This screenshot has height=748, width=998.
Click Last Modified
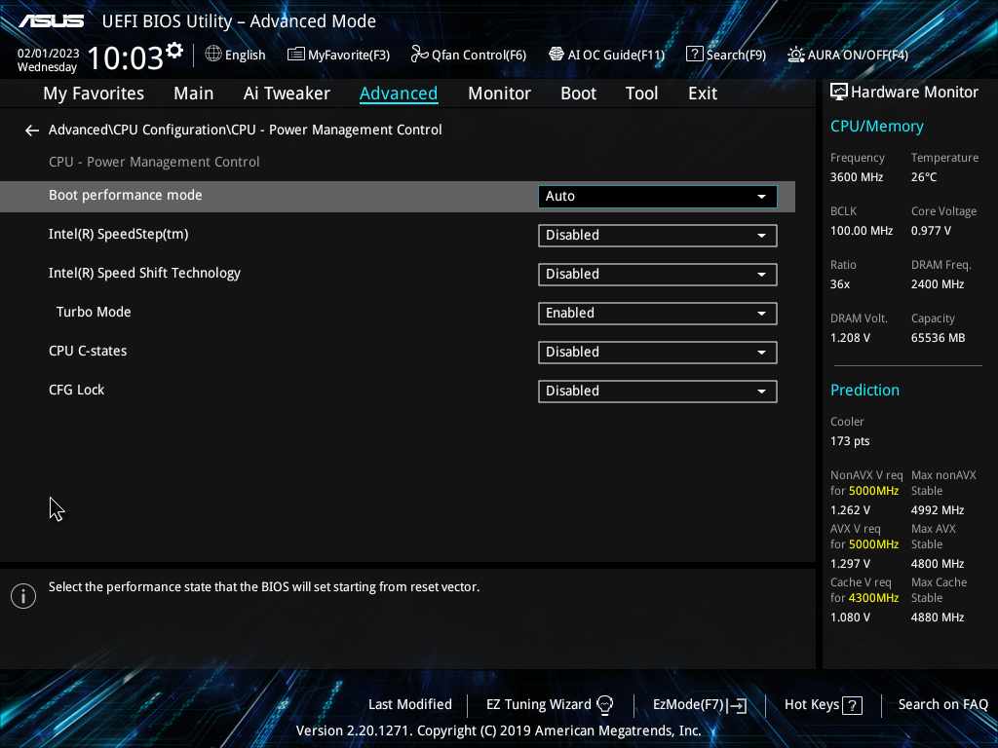pyautogui.click(x=410, y=705)
